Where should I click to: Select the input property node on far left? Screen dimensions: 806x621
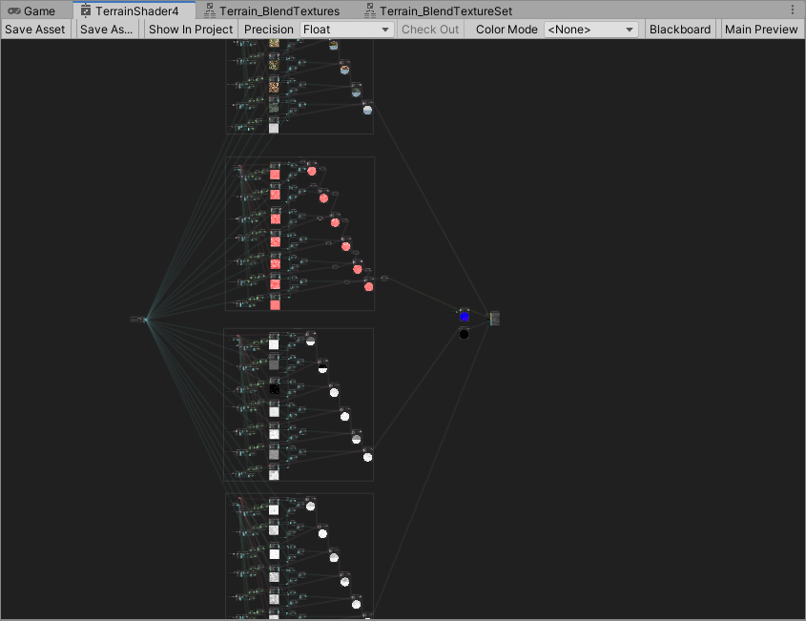(137, 320)
